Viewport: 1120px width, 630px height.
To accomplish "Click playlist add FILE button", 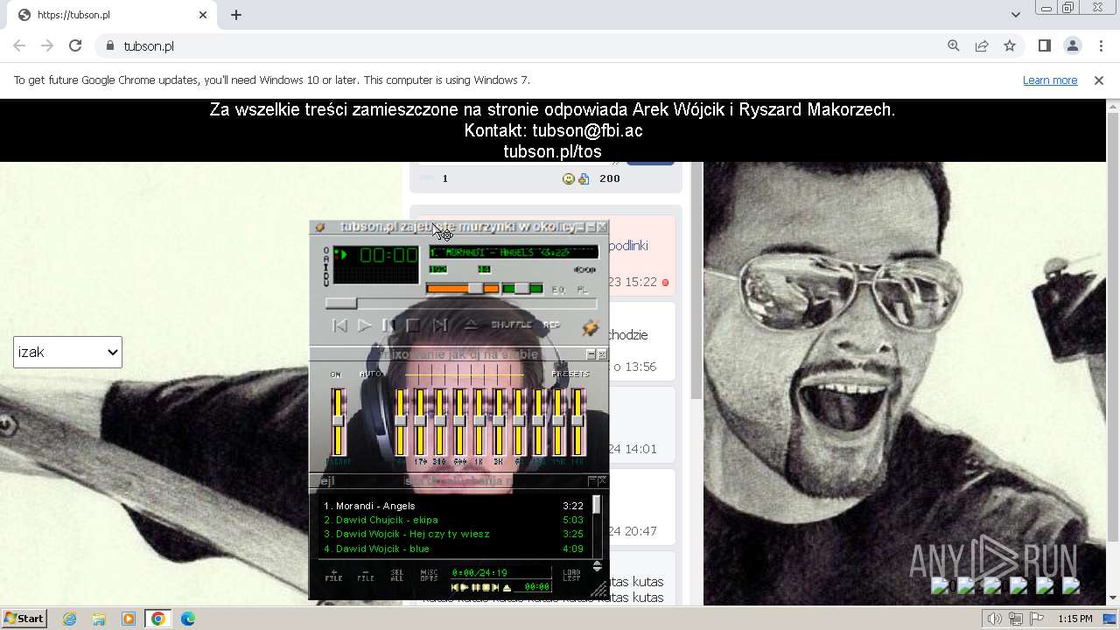I will [x=333, y=575].
